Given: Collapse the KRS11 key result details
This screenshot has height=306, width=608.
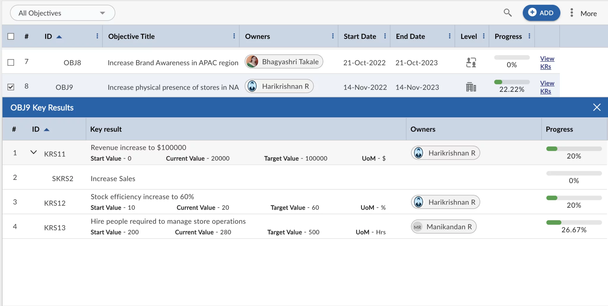Looking at the screenshot, I should tap(33, 152).
